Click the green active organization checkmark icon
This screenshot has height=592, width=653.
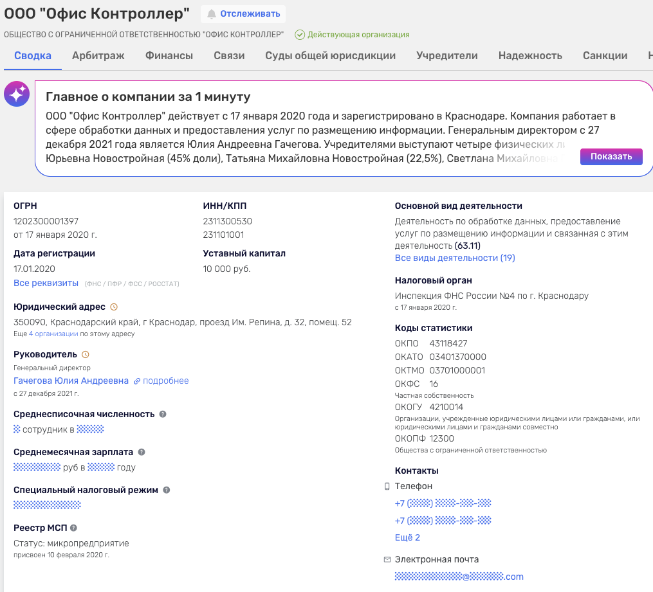click(300, 35)
